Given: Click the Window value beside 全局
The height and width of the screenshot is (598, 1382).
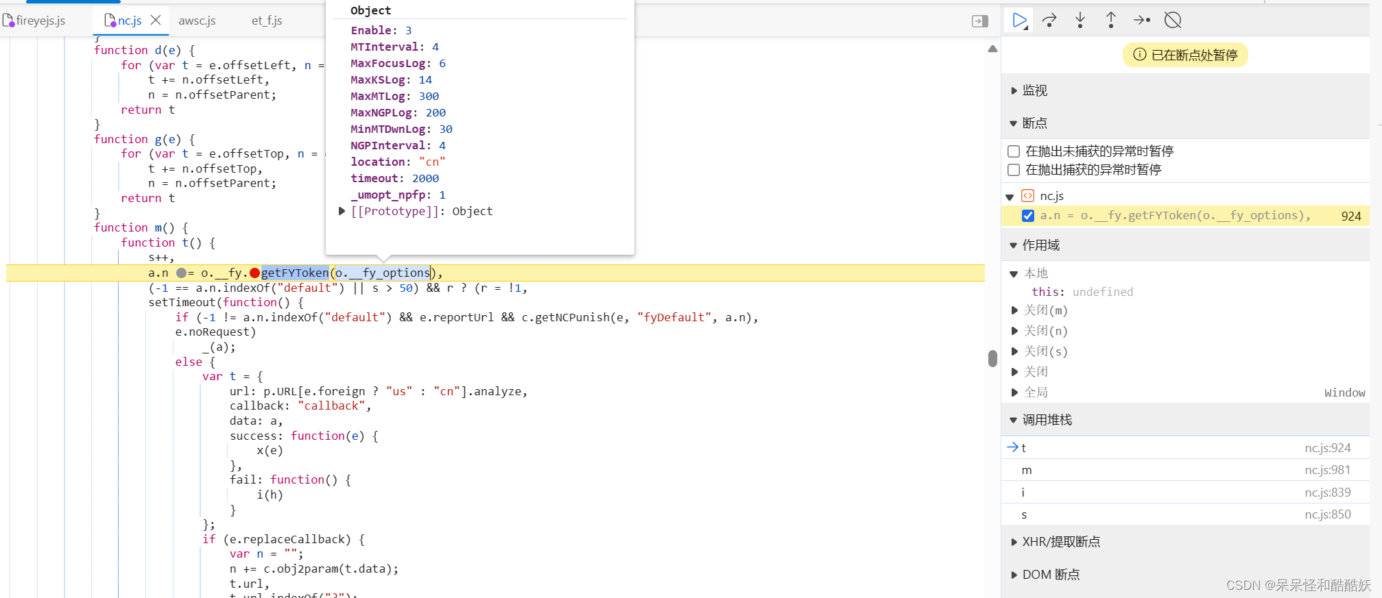Looking at the screenshot, I should click(1344, 393).
